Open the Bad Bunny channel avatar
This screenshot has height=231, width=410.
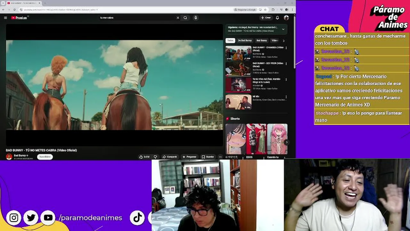9,157
